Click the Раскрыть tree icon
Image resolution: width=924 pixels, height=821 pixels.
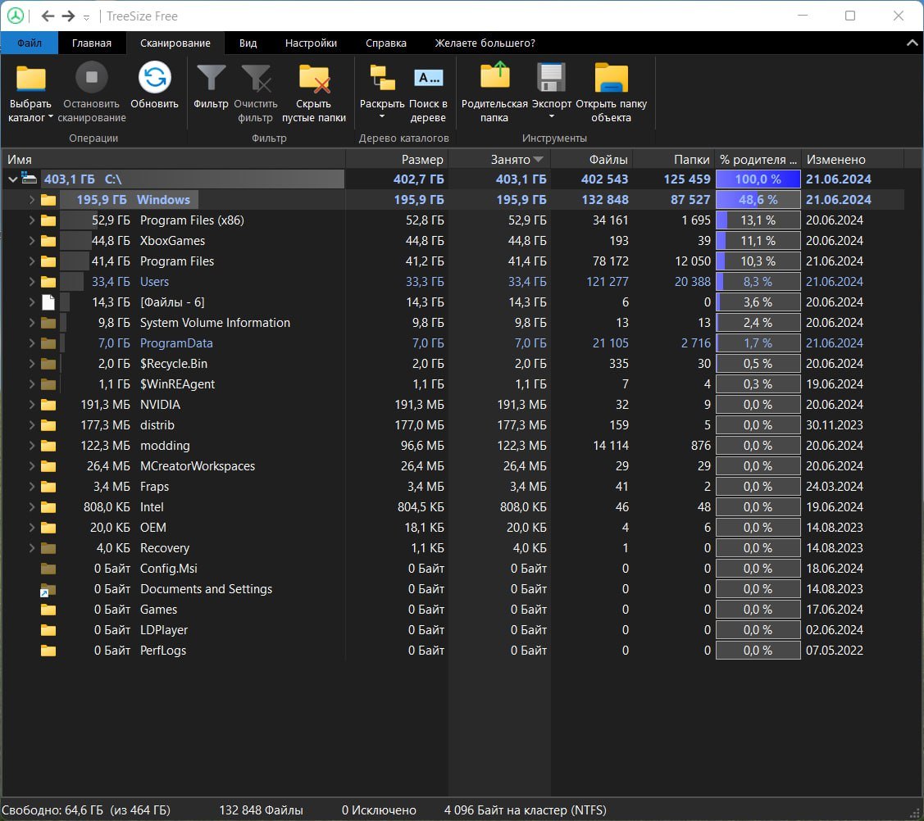(382, 78)
